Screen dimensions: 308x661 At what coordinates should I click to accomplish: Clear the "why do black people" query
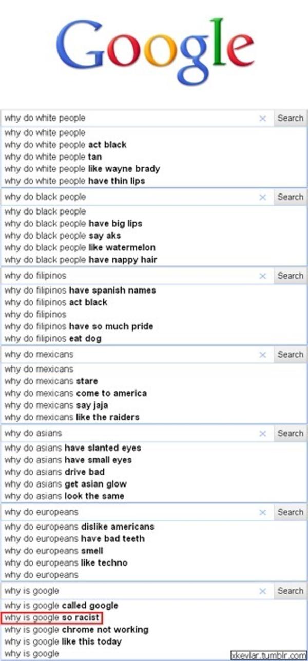[x=263, y=197]
